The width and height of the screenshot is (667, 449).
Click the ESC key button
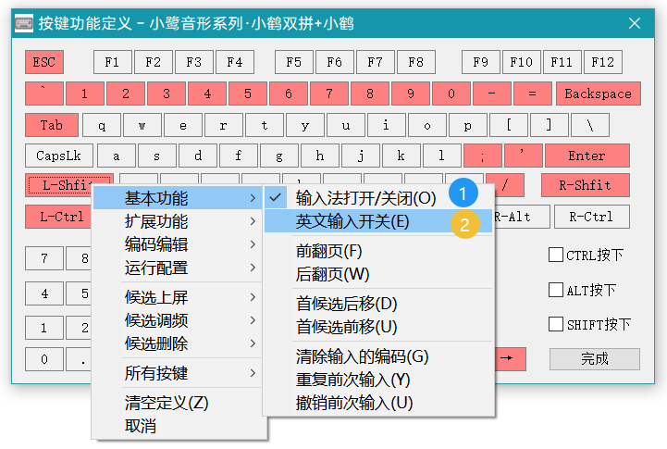44,63
